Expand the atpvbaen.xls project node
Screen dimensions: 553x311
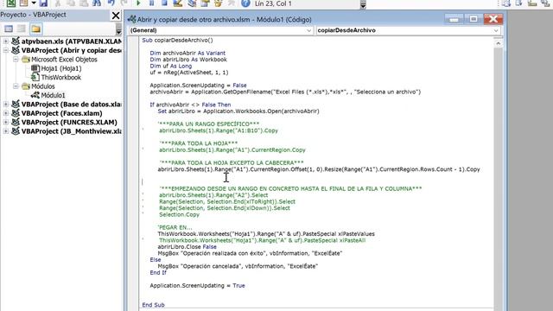pos(6,41)
